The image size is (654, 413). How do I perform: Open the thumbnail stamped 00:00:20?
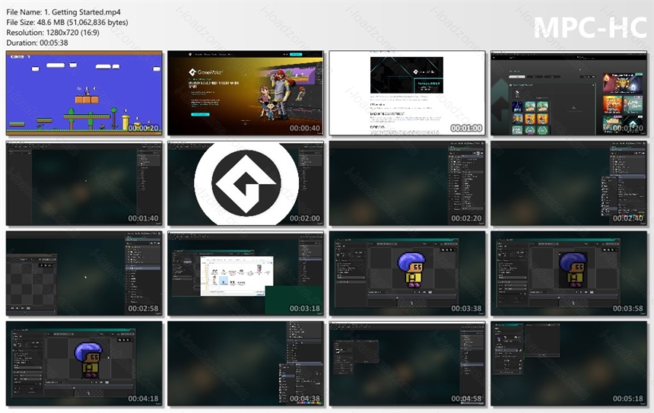click(84, 94)
